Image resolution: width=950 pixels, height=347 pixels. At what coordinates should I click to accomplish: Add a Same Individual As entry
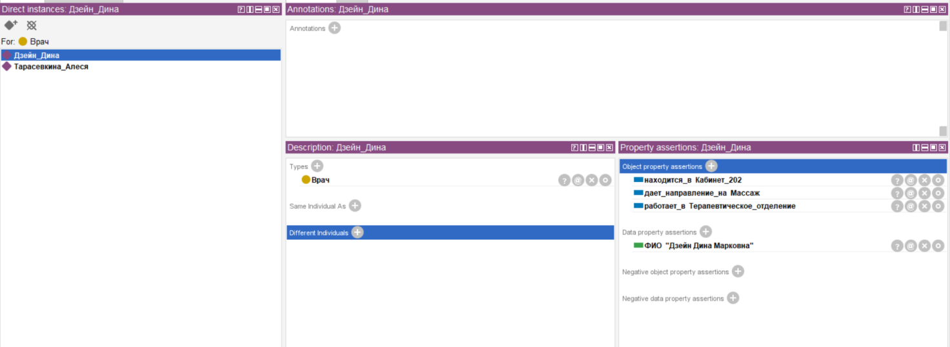(355, 206)
